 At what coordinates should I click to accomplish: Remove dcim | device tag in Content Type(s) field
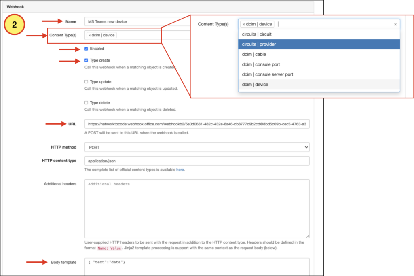point(89,35)
